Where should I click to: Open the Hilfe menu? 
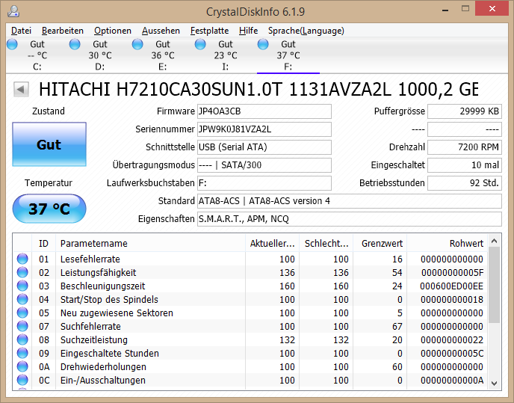click(x=248, y=31)
